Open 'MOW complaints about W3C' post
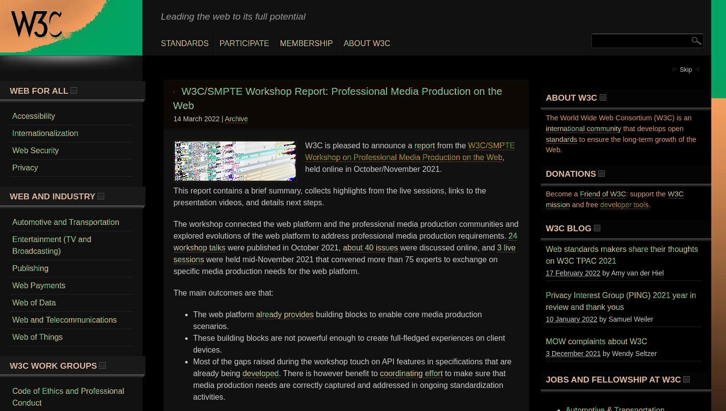Viewport: 726px width, 411px height. 596,342
